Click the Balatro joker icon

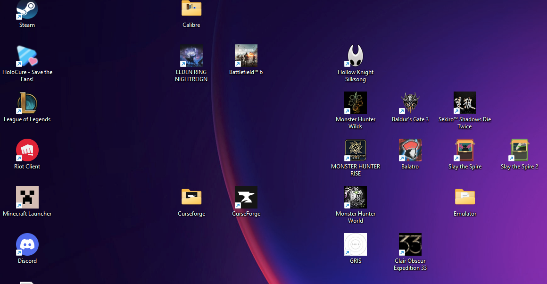pos(410,150)
